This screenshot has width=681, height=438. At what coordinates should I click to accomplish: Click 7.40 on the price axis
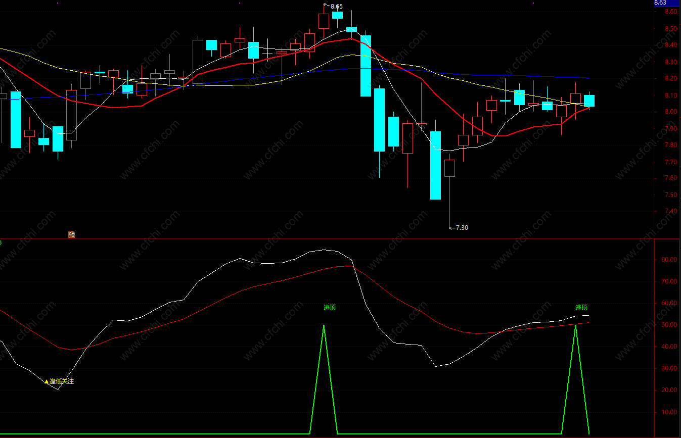671,211
